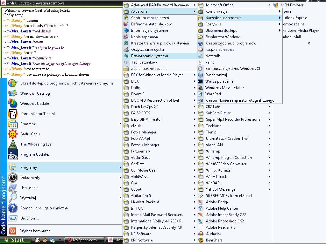The height and width of the screenshot is (244, 326).
Task: Show hidden Quick Launch items chevron
Action: coord(60,240)
